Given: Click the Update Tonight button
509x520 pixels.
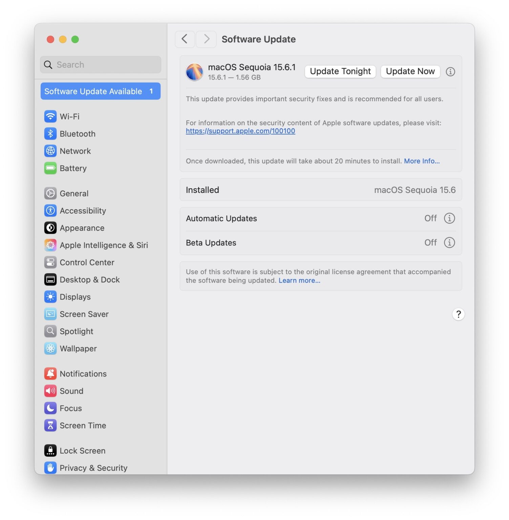Looking at the screenshot, I should (x=340, y=71).
